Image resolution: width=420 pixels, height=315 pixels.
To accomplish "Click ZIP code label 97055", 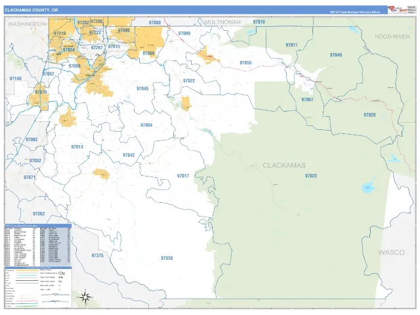I will click(245, 63).
